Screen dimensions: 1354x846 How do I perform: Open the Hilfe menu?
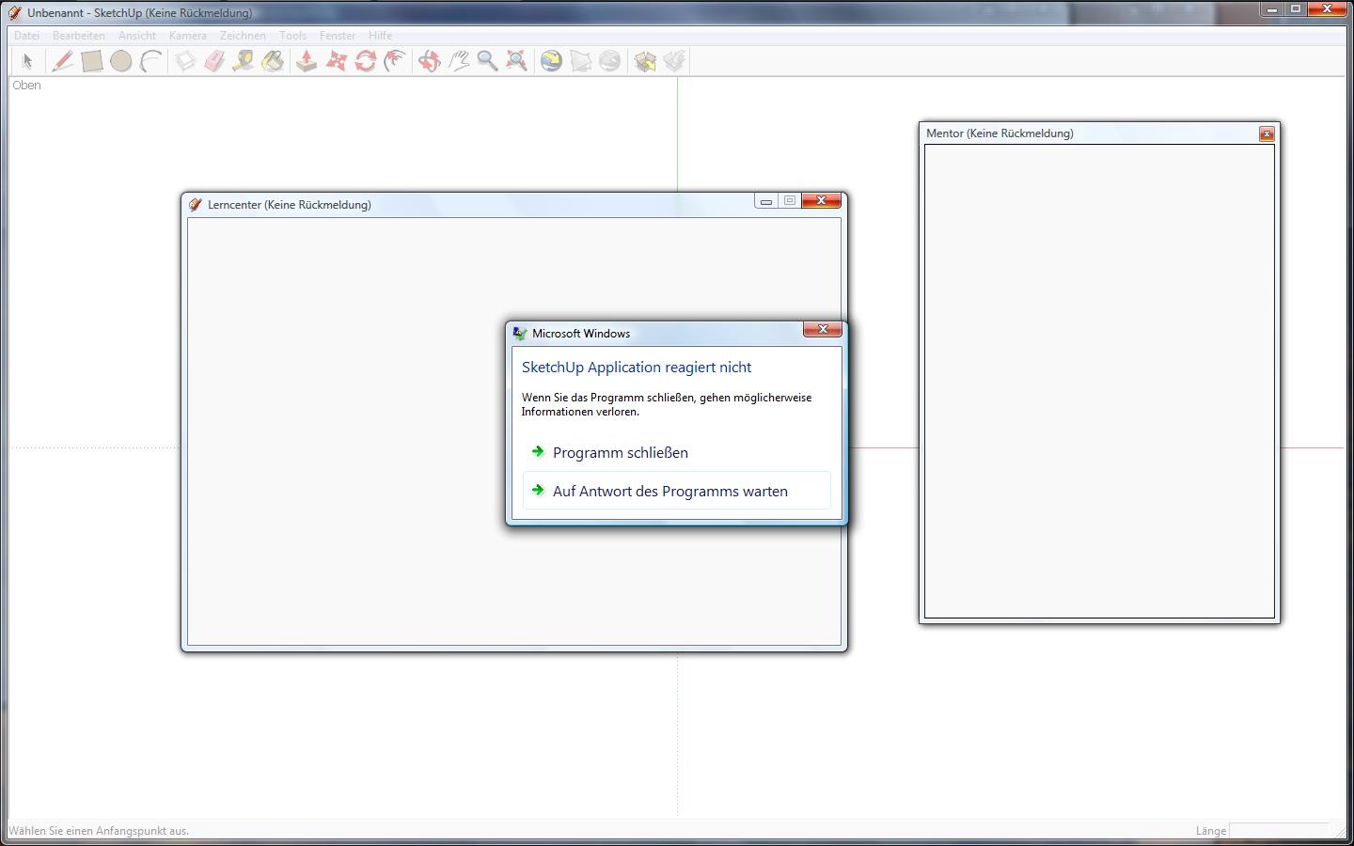tap(381, 36)
